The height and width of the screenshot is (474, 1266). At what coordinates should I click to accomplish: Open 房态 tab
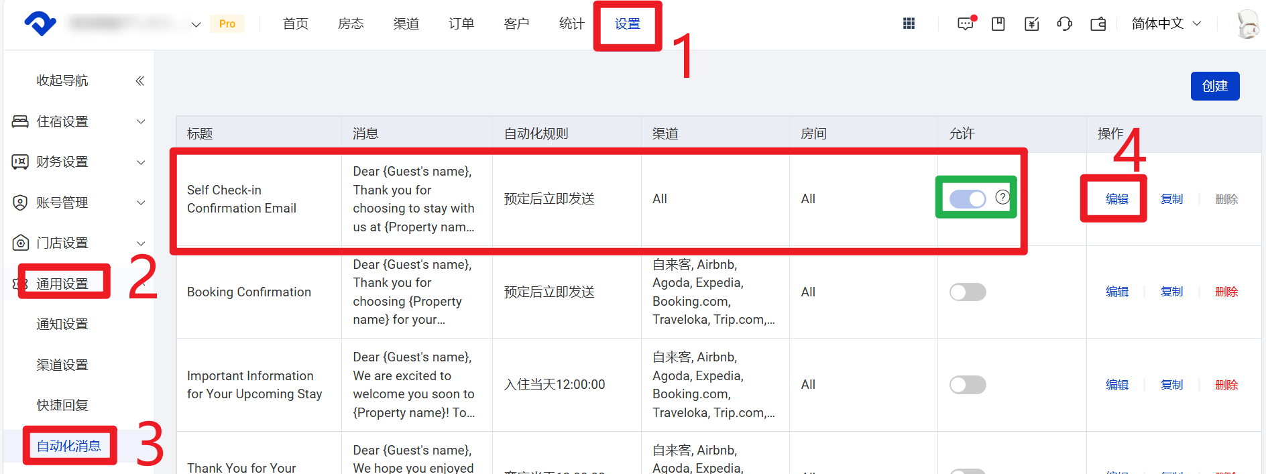click(351, 23)
